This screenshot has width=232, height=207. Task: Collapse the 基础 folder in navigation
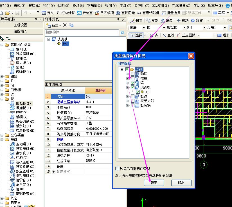click(x=2, y=140)
